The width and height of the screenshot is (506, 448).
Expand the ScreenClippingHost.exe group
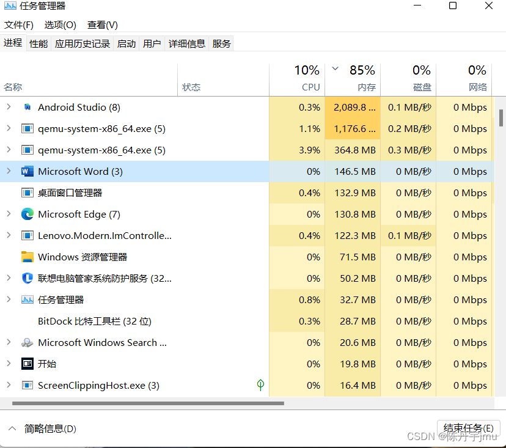coord(9,384)
